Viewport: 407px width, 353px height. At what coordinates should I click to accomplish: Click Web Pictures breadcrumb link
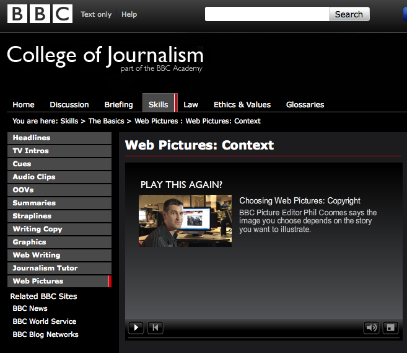156,121
